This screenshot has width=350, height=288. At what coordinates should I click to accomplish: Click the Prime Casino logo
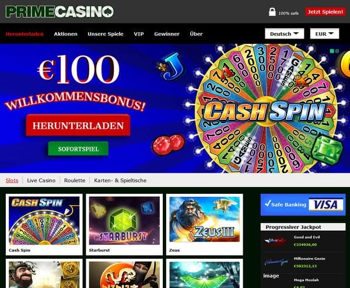[60, 12]
